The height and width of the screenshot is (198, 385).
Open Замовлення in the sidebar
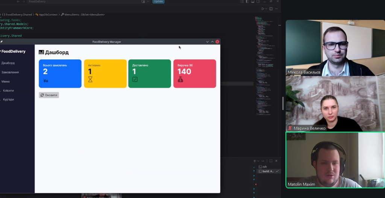(x=10, y=72)
